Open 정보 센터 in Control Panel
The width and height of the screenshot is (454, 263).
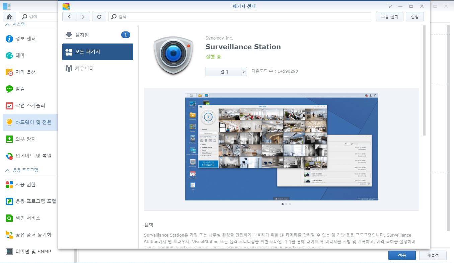pos(30,39)
